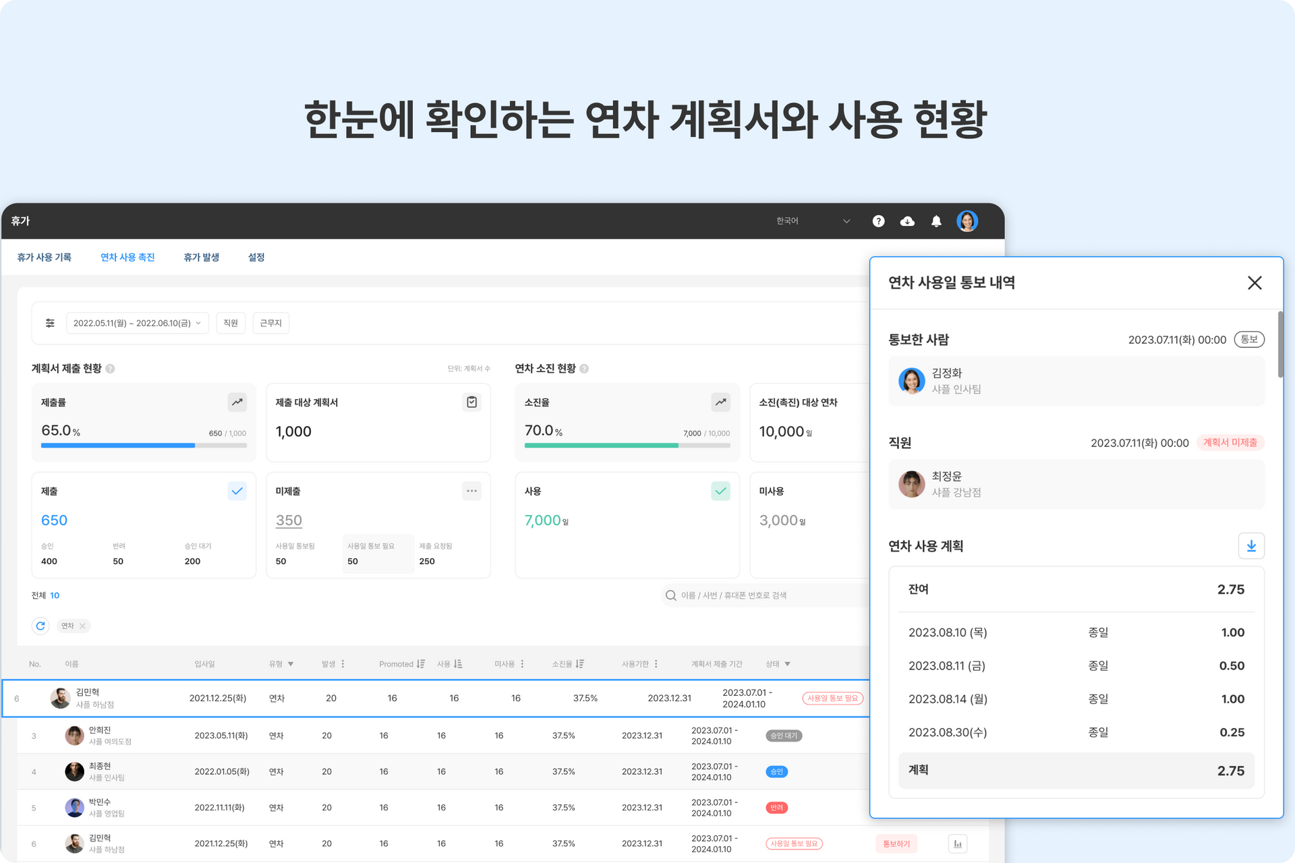Download the 연차 사용 계획 via arrow icon
Viewport: 1295px width, 863px height.
(x=1251, y=546)
